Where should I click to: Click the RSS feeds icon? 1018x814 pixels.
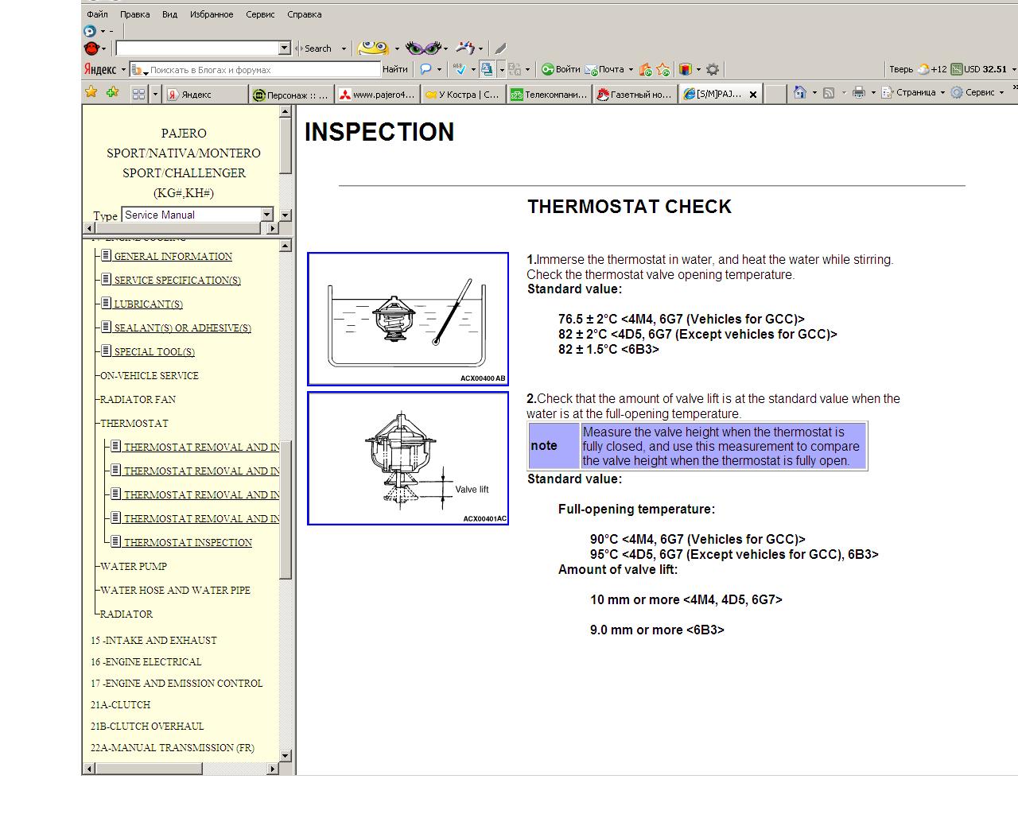829,93
